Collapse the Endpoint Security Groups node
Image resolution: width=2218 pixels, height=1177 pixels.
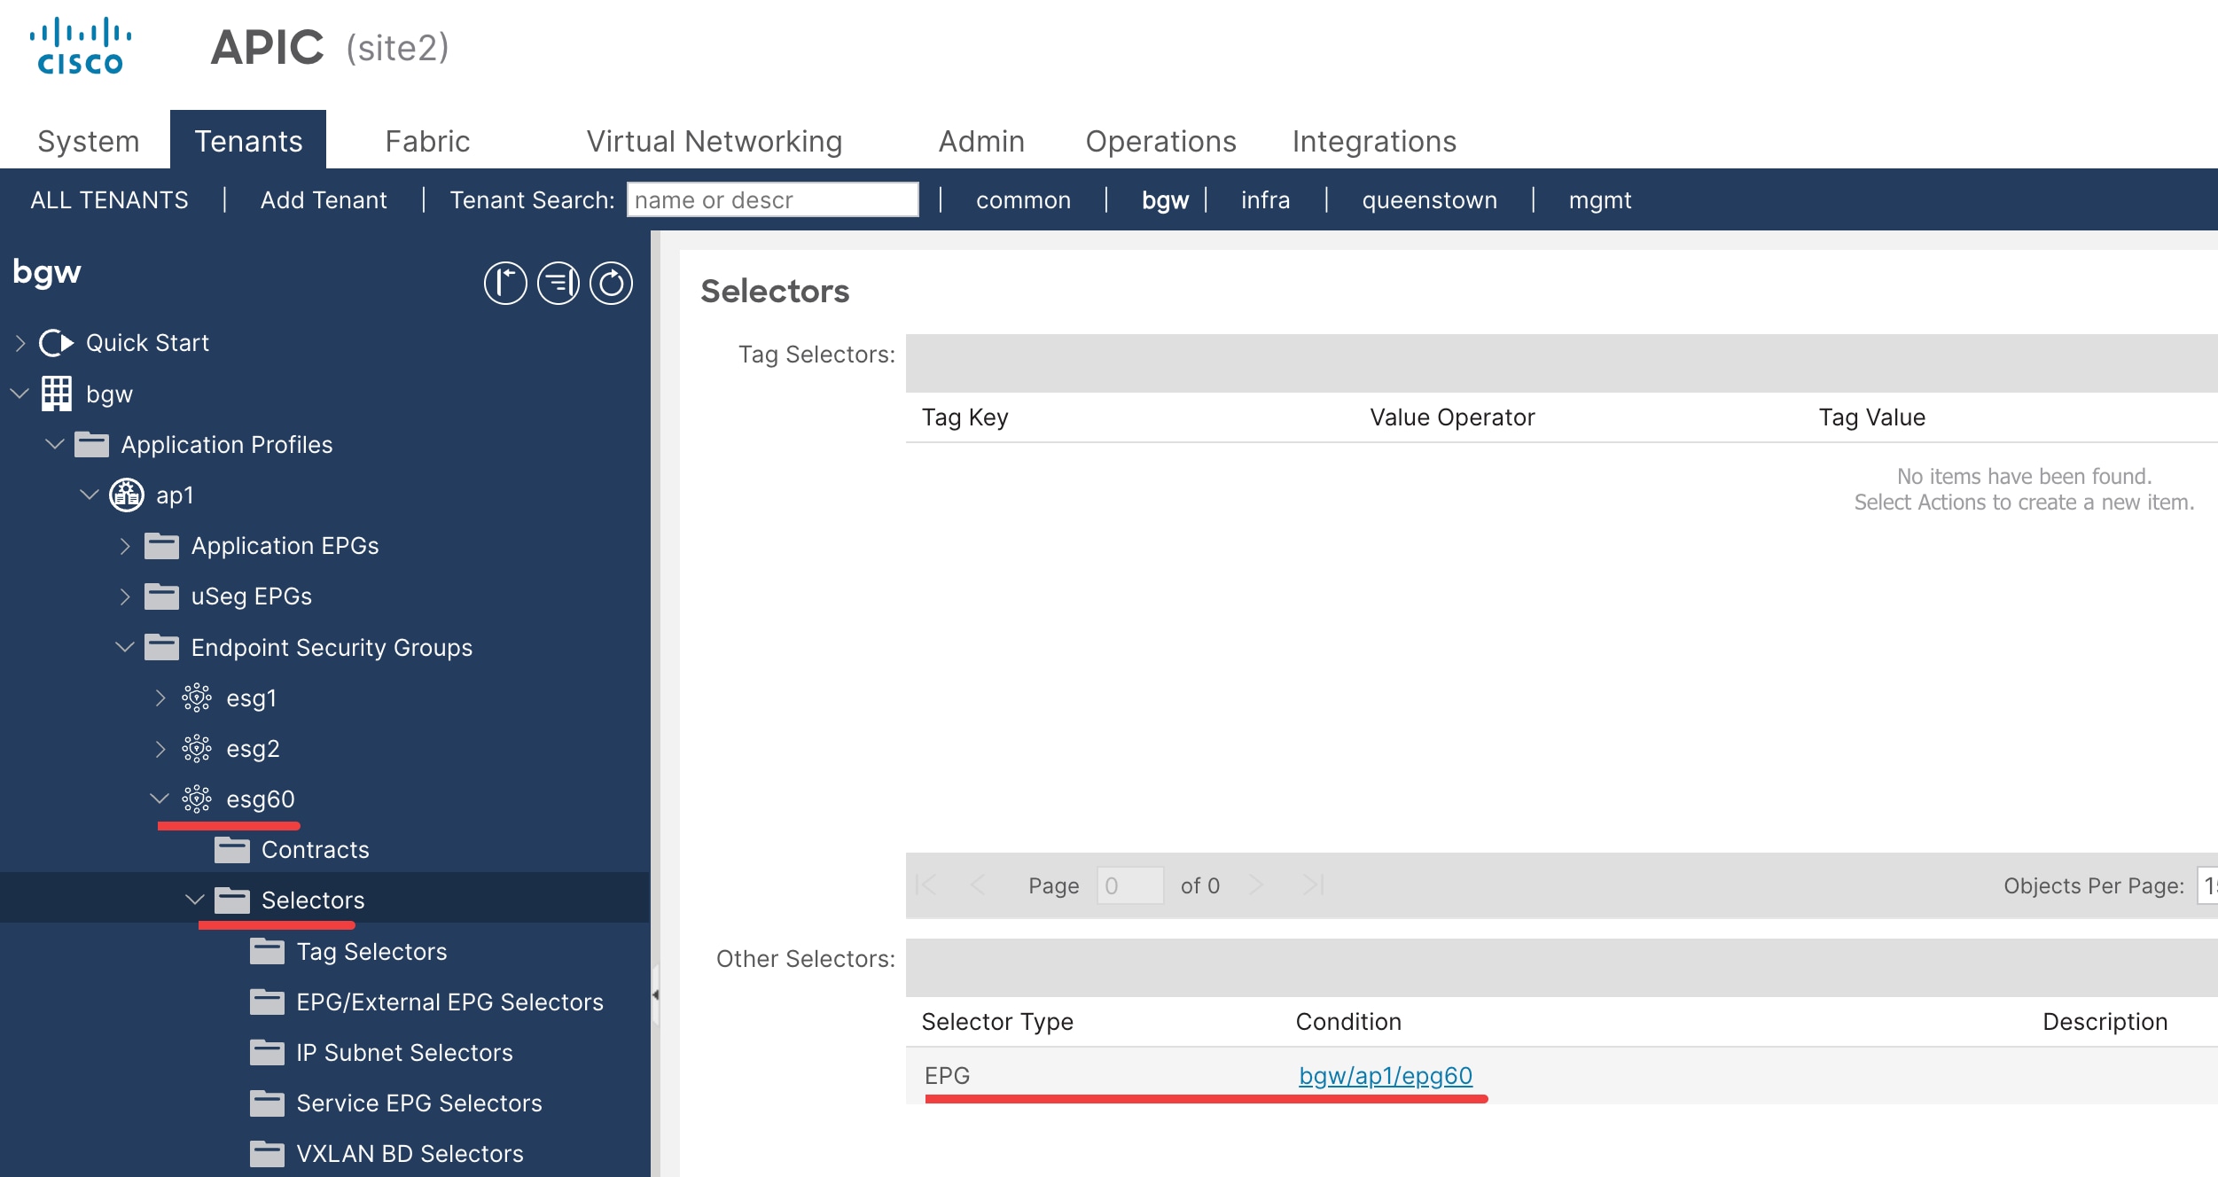(125, 647)
